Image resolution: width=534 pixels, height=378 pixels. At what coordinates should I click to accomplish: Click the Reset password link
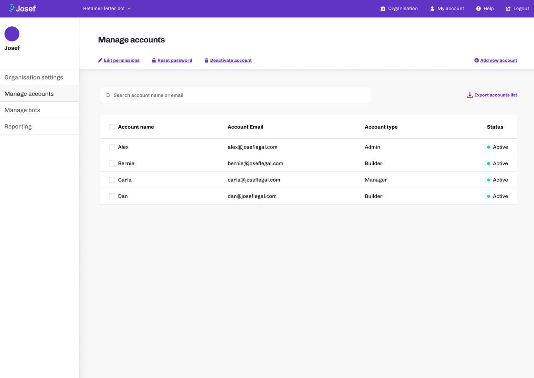[175, 60]
